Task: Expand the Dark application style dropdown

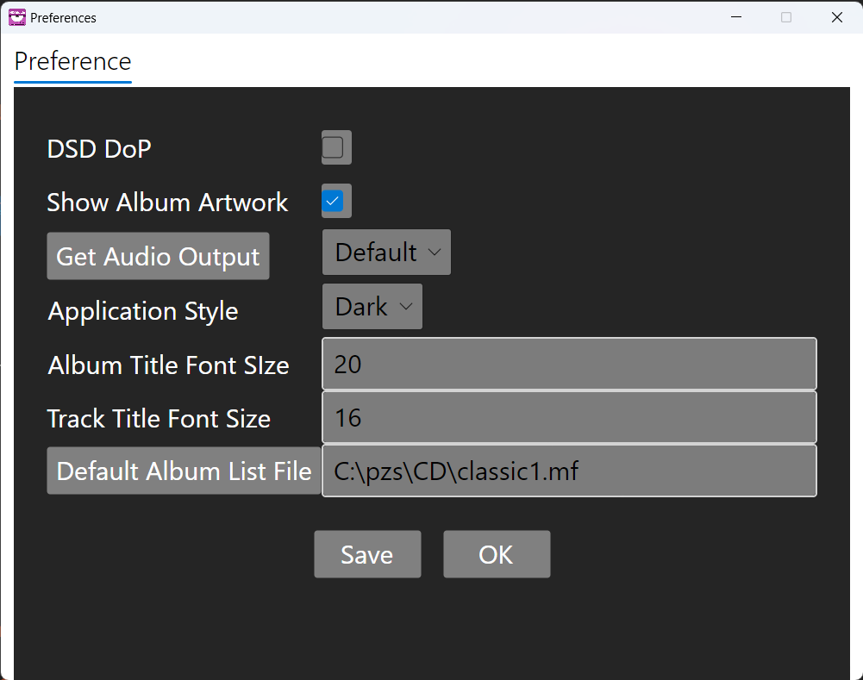Action: [x=372, y=307]
